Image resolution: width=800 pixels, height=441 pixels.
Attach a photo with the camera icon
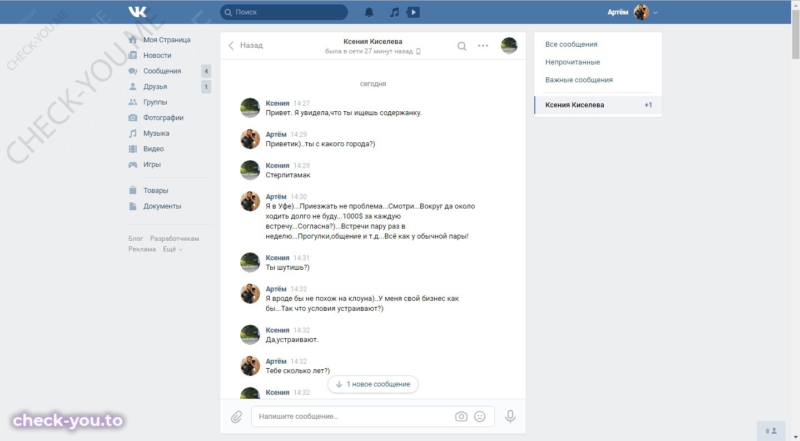pyautogui.click(x=461, y=417)
